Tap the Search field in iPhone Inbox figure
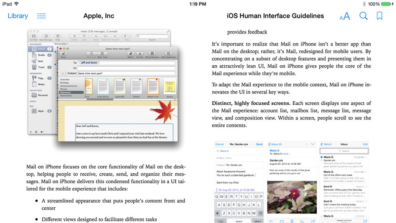This screenshot has height=223, width=396. coord(344,151)
